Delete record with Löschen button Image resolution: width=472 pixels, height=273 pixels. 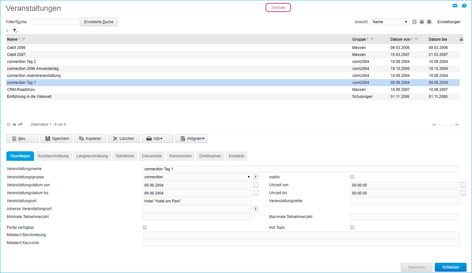(124, 139)
